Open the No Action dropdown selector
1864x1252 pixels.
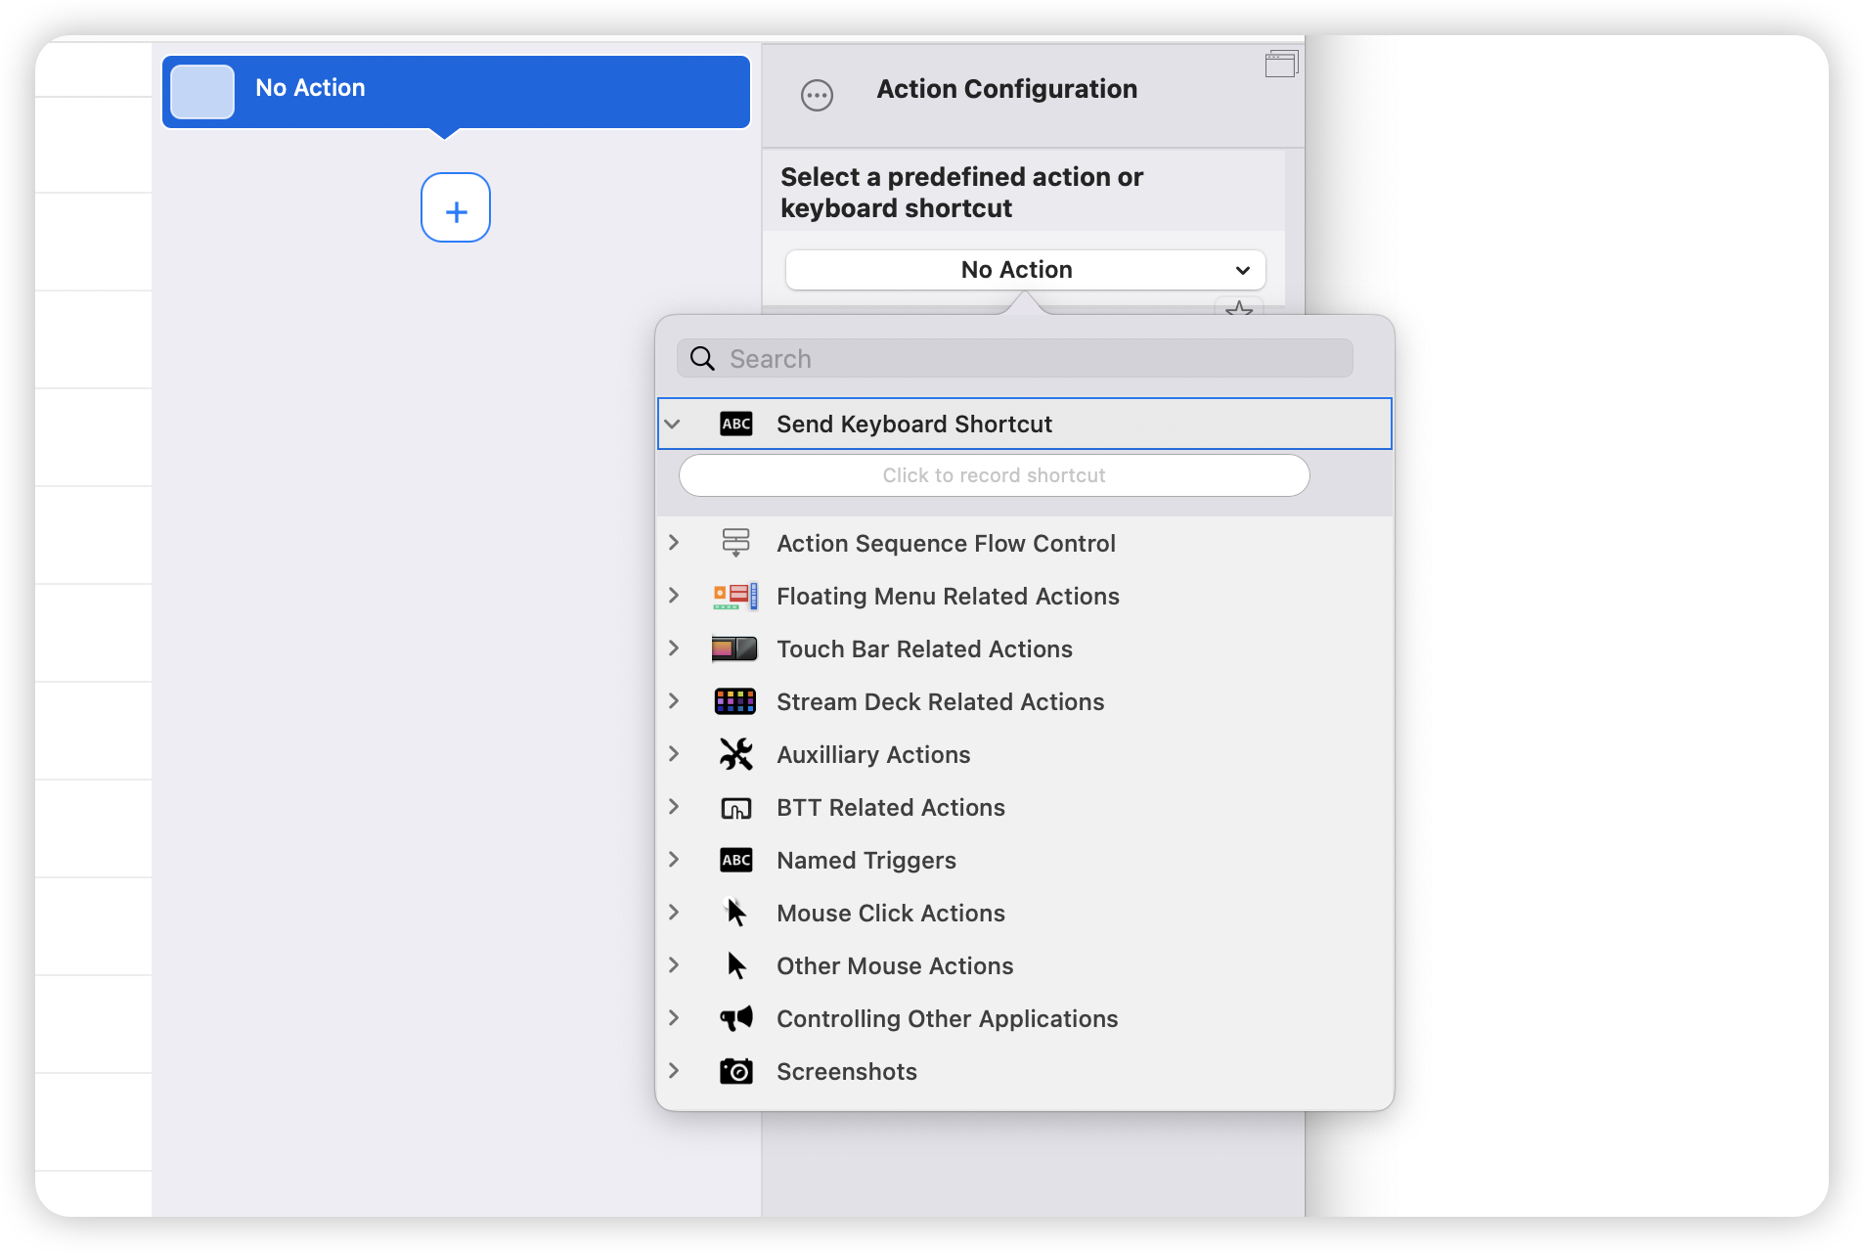point(1025,270)
